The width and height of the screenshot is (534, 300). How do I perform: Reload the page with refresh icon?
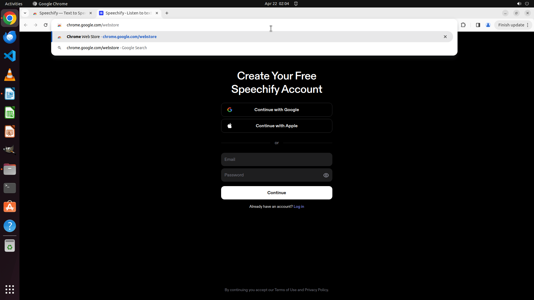[46, 25]
